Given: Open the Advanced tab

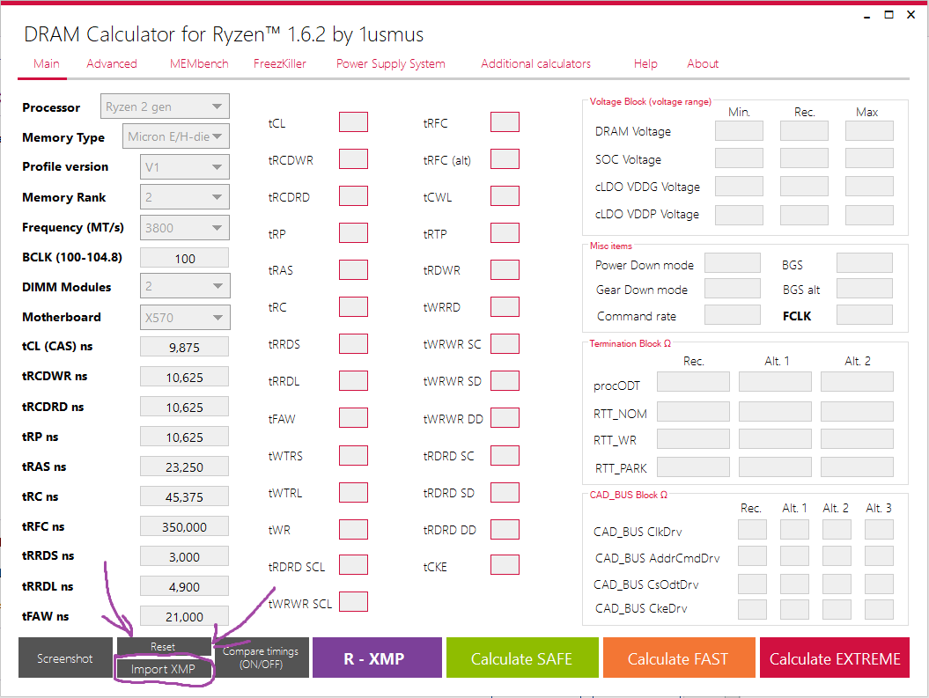Looking at the screenshot, I should pyautogui.click(x=111, y=64).
